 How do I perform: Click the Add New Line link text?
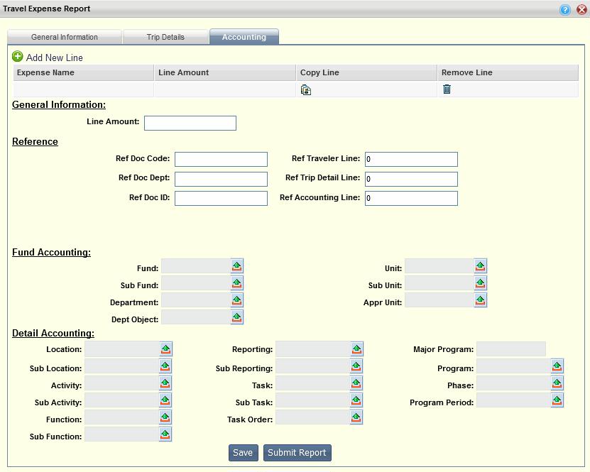coord(55,57)
